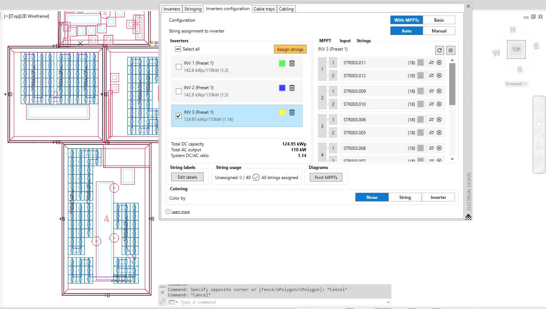Click the Edit labels button
Screen dimensions: 546x309
187,177
